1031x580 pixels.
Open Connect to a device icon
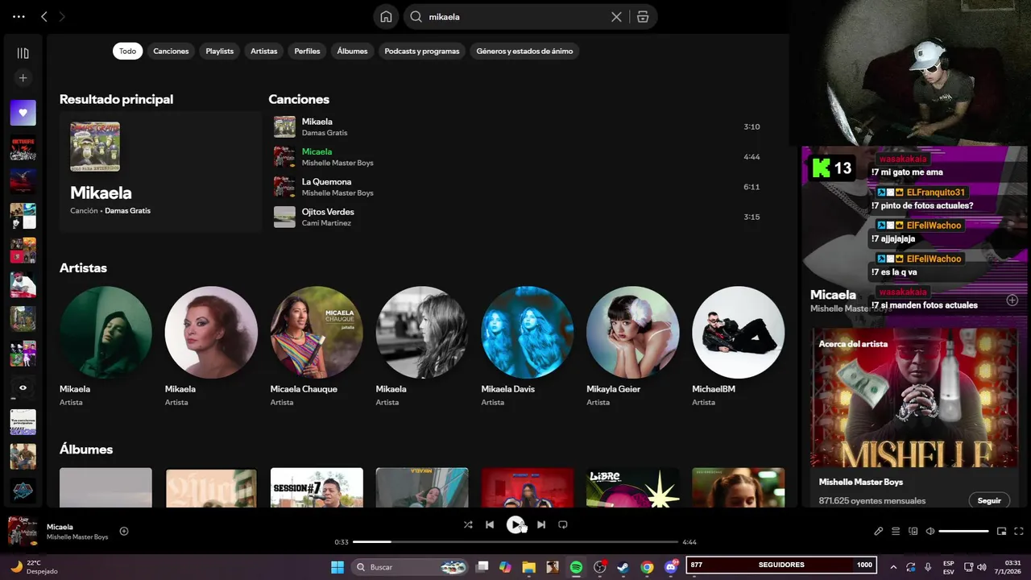pos(913,532)
